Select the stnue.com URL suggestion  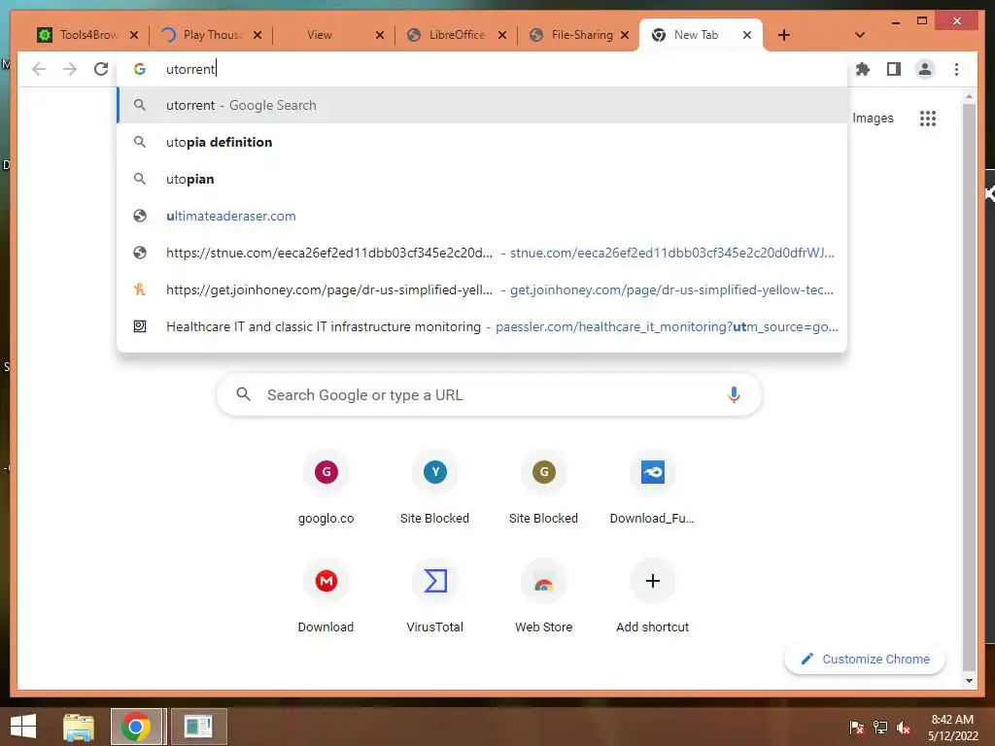(x=482, y=253)
